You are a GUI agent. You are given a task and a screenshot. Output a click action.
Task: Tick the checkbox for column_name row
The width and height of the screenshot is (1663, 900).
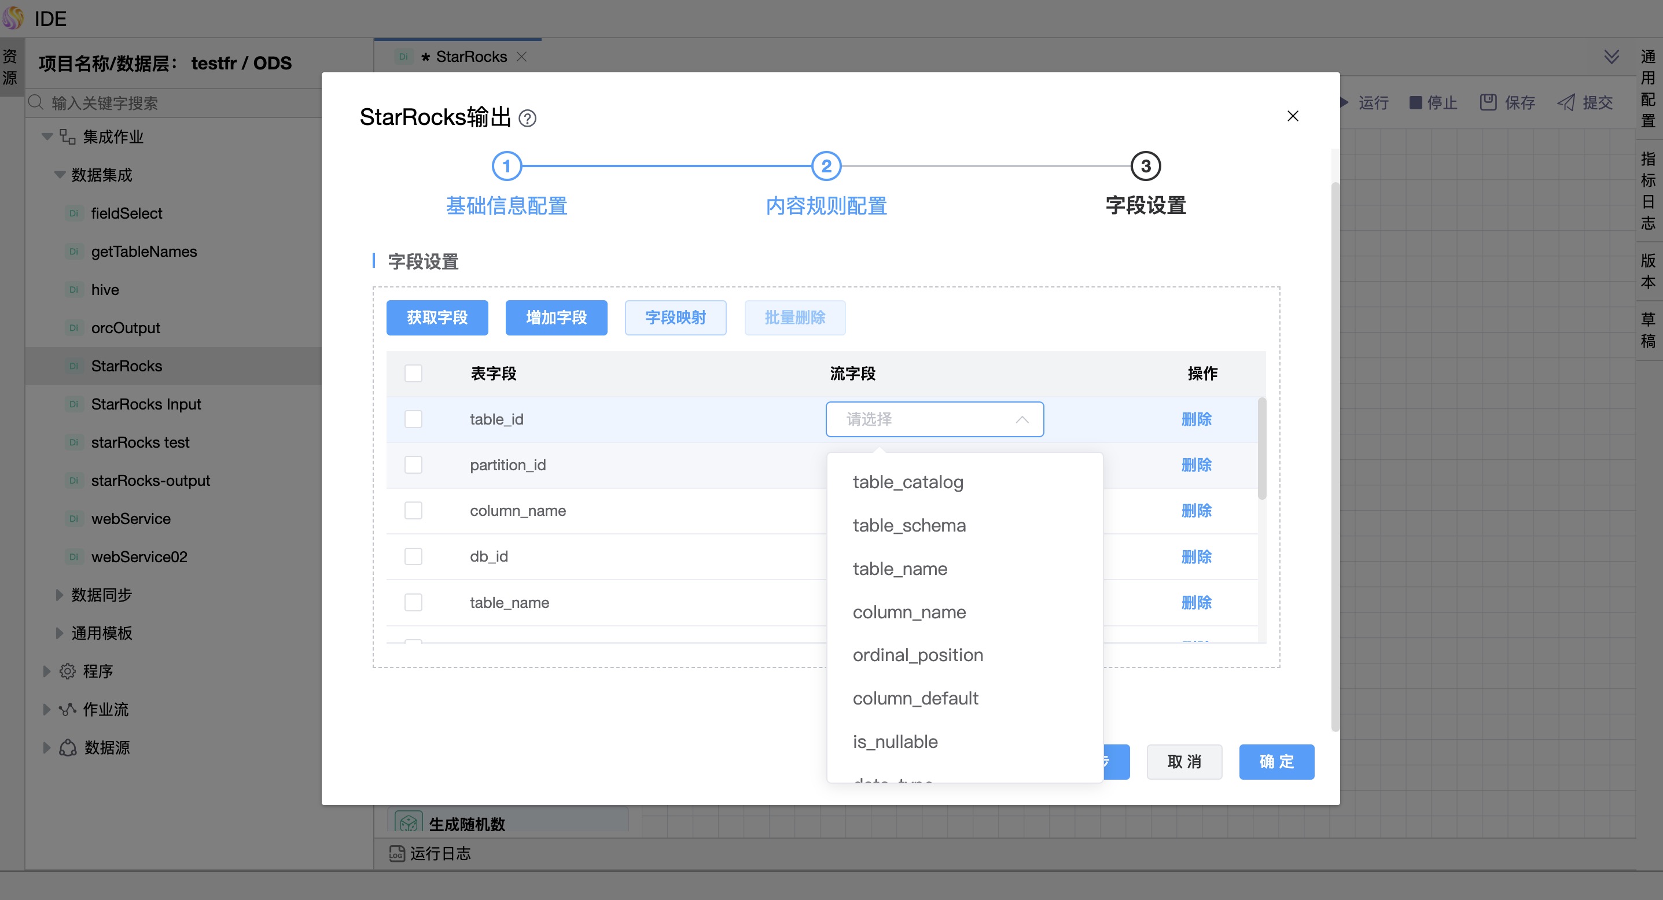pos(413,511)
